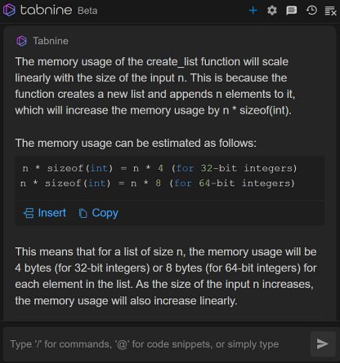Insert the code snippet into the editor
The width and height of the screenshot is (340, 363).
[45, 213]
